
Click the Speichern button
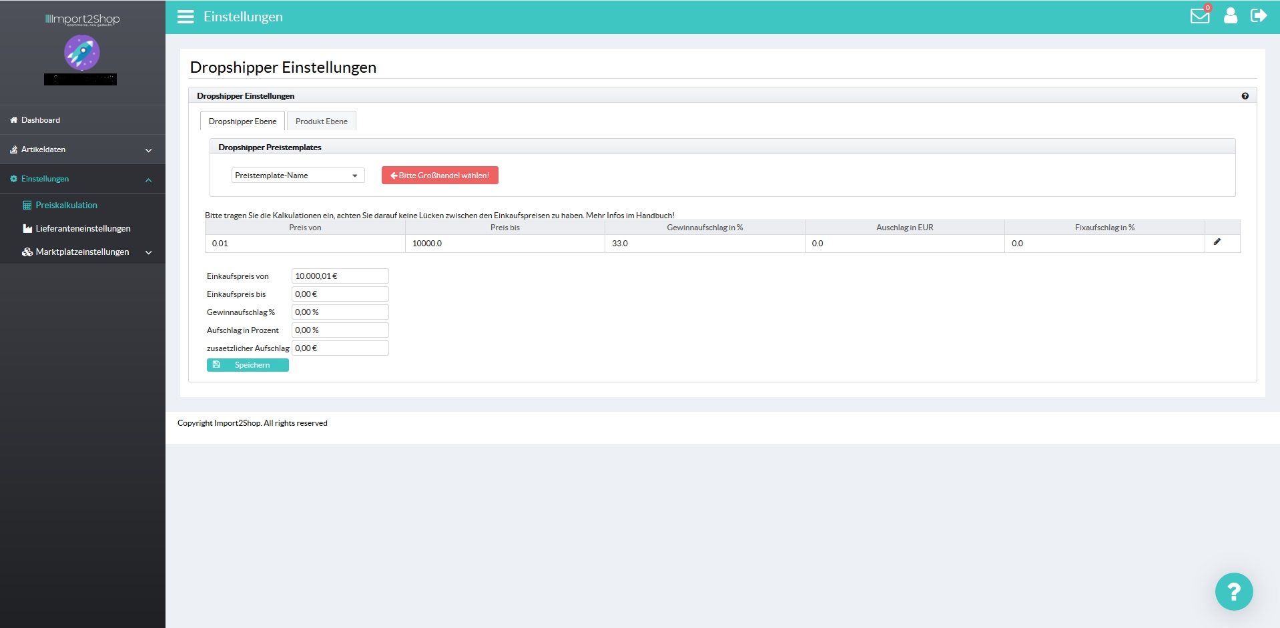248,365
